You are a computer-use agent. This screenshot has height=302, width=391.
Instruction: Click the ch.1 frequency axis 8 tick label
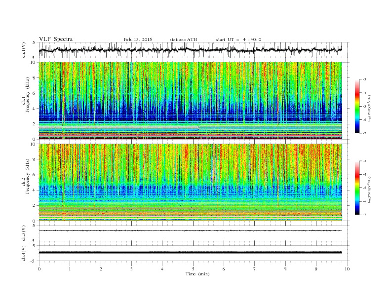point(35,78)
